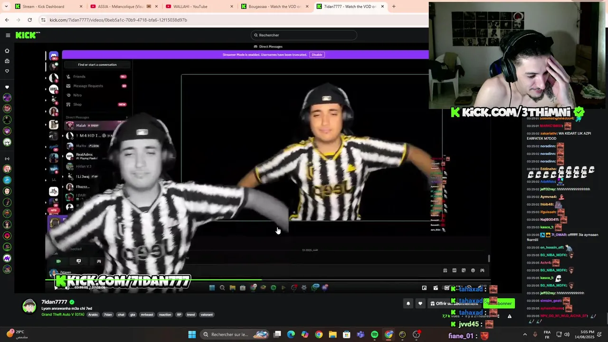Screen dimensions: 608x342
Task: Open the Kick sidebar hamburger menu
Action: click(x=8, y=35)
